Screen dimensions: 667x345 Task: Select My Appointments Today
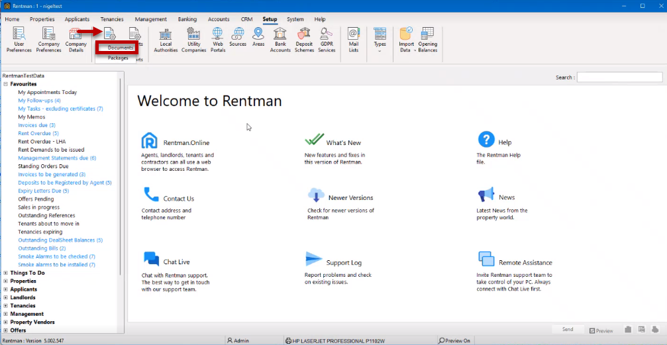pyautogui.click(x=47, y=92)
